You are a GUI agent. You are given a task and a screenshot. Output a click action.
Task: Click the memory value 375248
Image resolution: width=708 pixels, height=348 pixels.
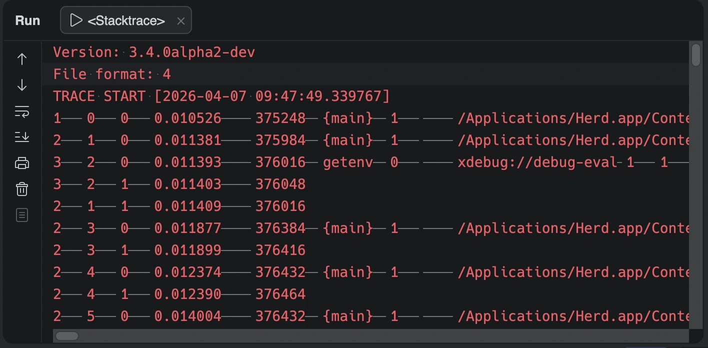tap(280, 118)
